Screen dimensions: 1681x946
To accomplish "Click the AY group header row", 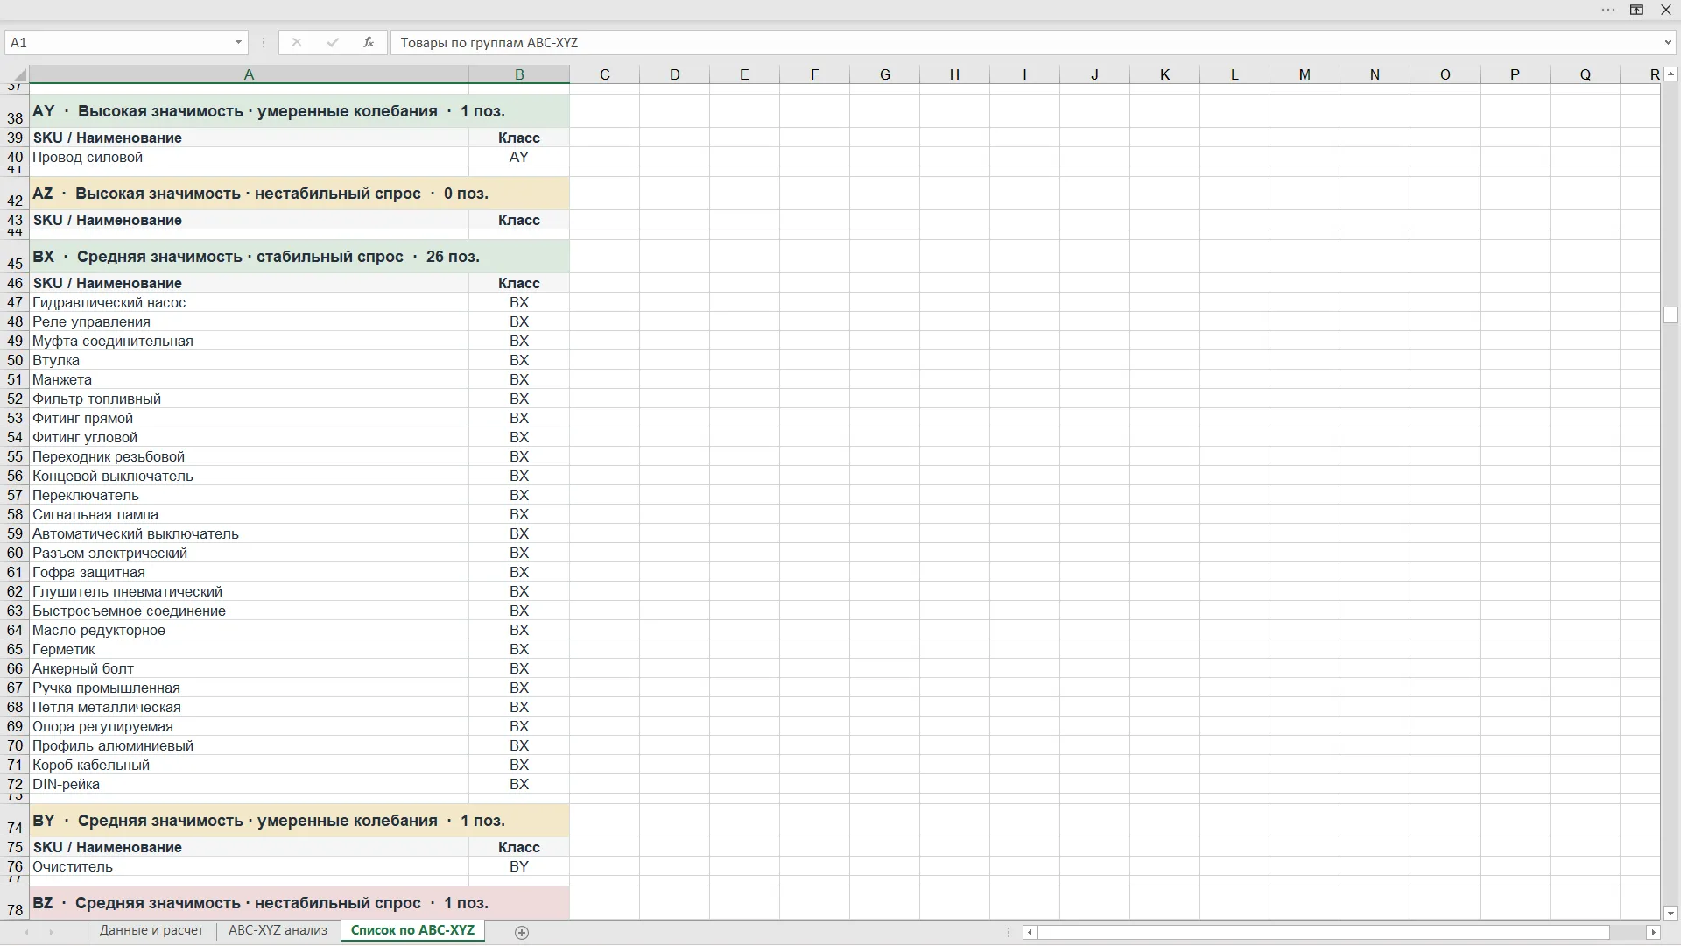I will coord(299,111).
